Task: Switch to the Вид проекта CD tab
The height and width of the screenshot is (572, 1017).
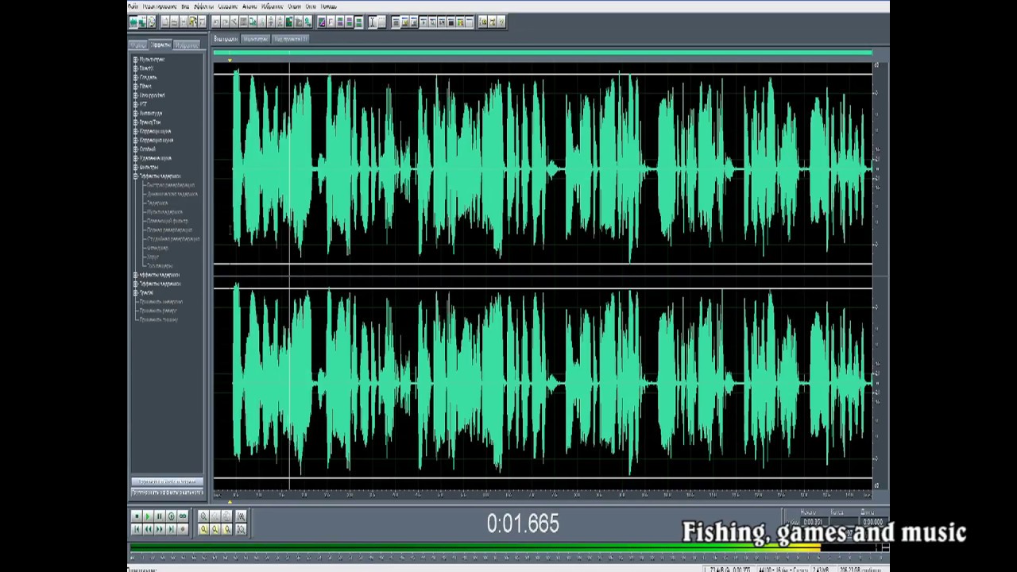Action: coord(290,38)
